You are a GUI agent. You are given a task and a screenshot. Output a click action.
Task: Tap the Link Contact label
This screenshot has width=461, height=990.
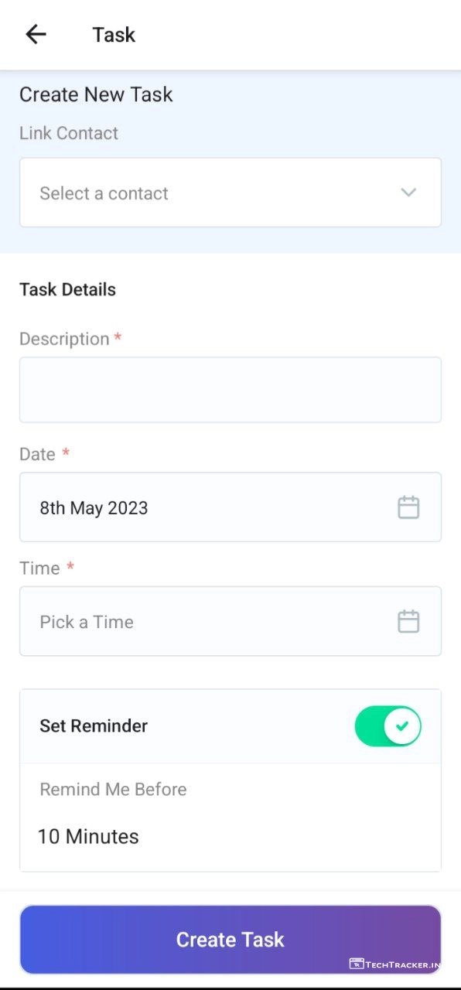(69, 133)
